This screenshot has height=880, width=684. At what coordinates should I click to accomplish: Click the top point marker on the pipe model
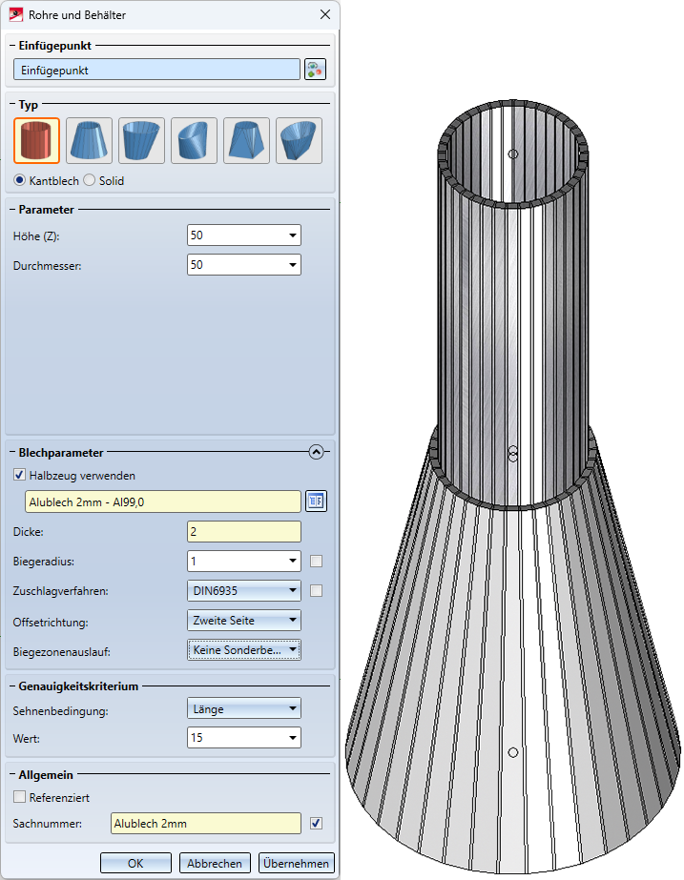(x=512, y=153)
